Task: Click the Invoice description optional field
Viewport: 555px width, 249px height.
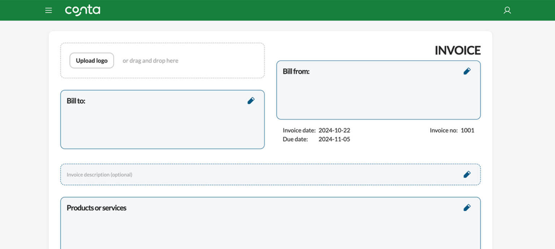Action: 253,175
